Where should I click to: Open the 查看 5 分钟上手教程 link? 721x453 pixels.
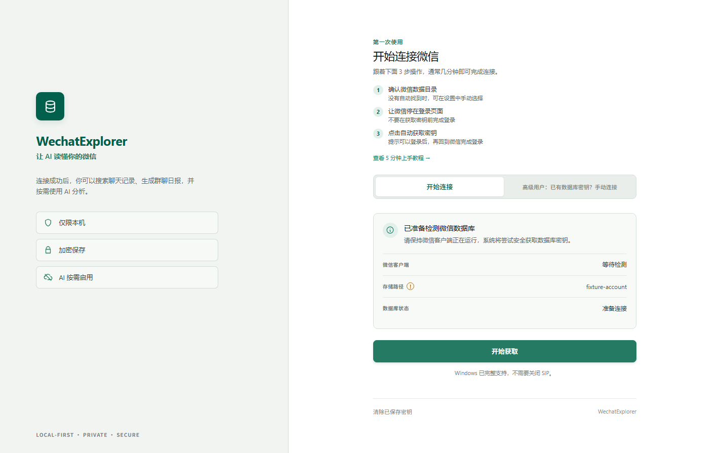[x=402, y=158]
